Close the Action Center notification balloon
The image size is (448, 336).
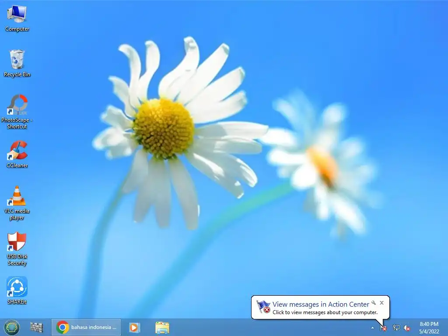click(381, 303)
